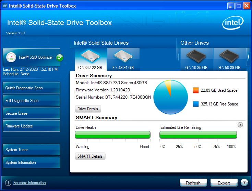Click the SMART Summary help question mark
Image resolution: width=252 pixels, height=191 pixels.
coord(240,125)
